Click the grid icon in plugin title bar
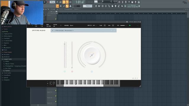The image size is (189, 106). (x=127, y=22)
